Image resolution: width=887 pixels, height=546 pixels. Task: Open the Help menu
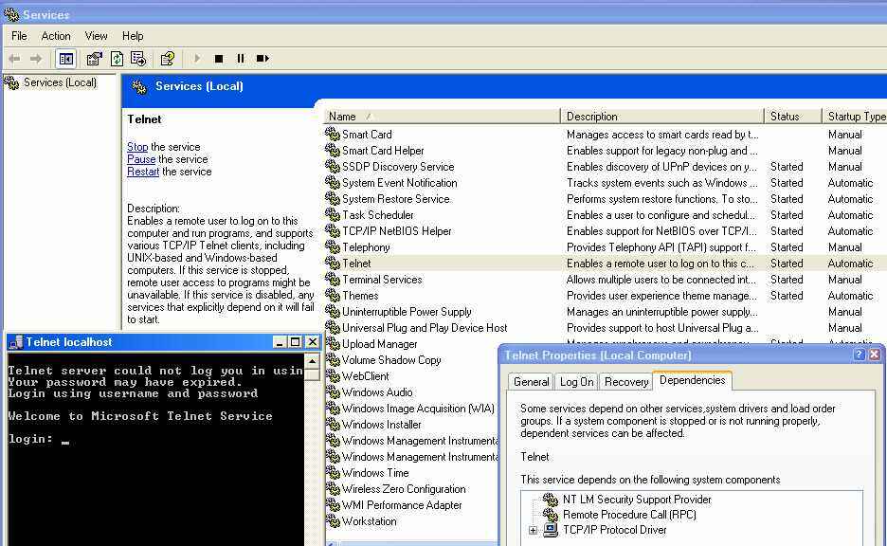(x=133, y=36)
